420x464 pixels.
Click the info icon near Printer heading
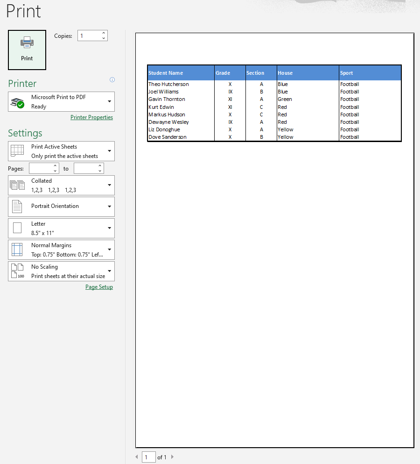coord(112,79)
